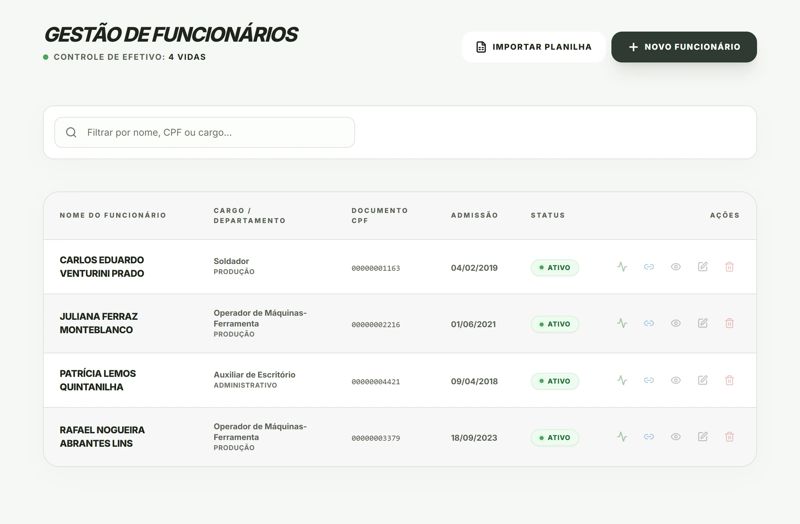Delete Carlos Eduardo Venturini Prado with trash icon

[x=730, y=267]
